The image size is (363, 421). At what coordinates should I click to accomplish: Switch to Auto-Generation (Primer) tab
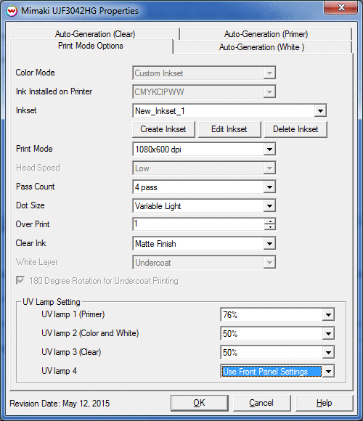coord(266,34)
